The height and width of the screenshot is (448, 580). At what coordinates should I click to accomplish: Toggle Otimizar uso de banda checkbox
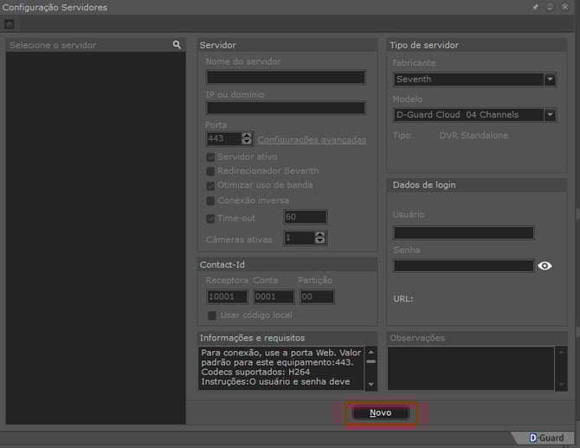(210, 185)
